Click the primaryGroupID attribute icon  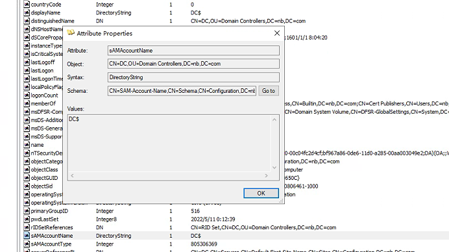pos(27,211)
